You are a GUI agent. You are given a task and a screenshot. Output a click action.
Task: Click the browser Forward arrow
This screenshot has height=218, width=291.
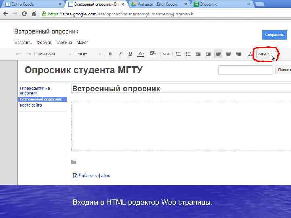pyautogui.click(x=15, y=14)
